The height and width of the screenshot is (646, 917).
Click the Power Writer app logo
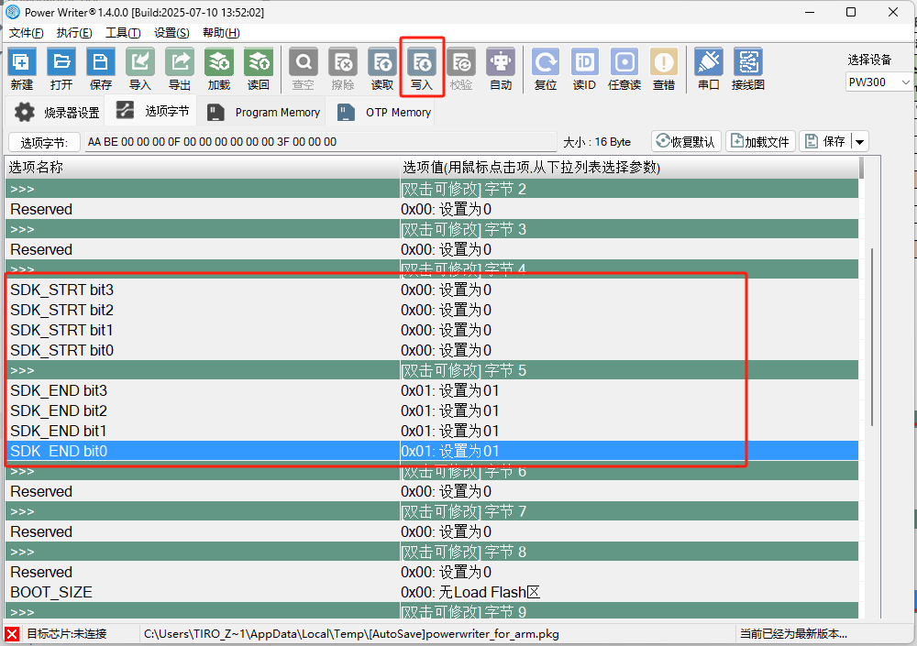(12, 12)
